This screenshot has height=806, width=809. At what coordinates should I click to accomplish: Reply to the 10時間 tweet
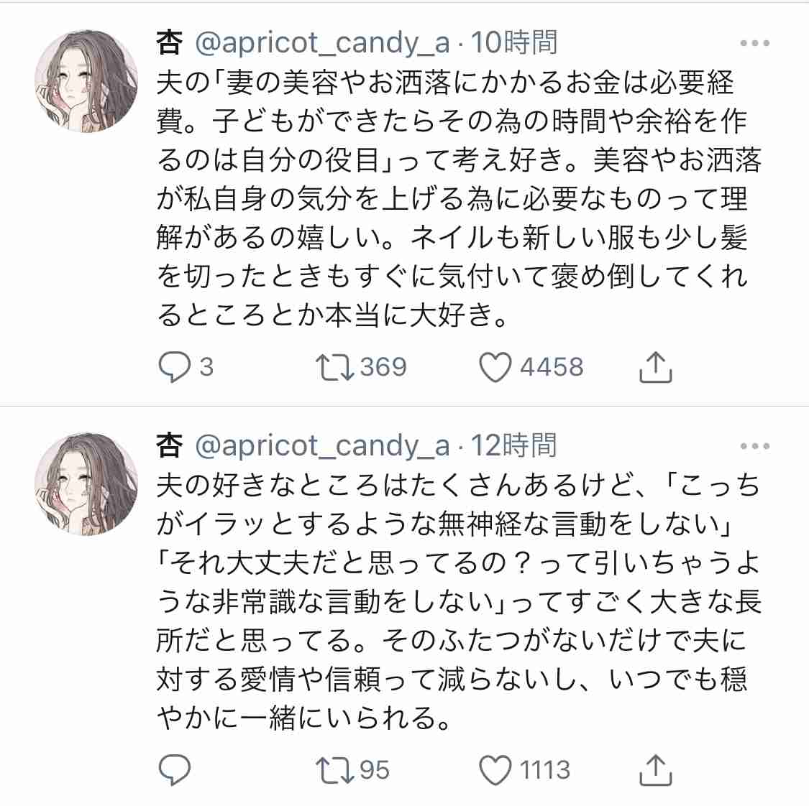(x=175, y=367)
